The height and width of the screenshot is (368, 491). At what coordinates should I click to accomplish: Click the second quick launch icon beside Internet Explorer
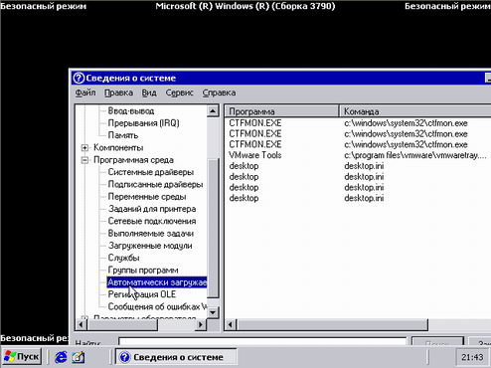coord(79,357)
